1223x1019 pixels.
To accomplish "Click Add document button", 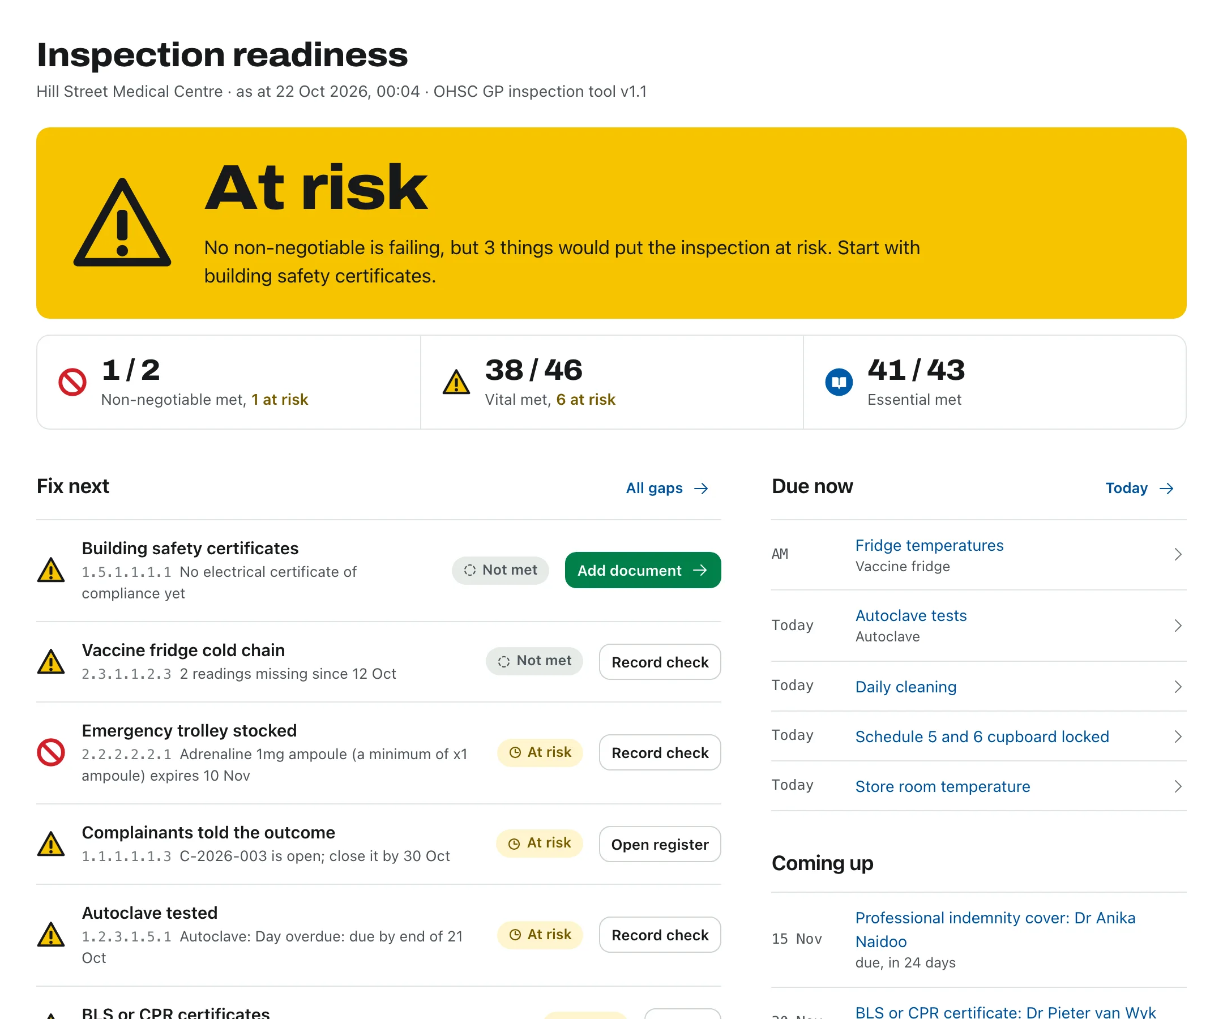I will pos(643,570).
